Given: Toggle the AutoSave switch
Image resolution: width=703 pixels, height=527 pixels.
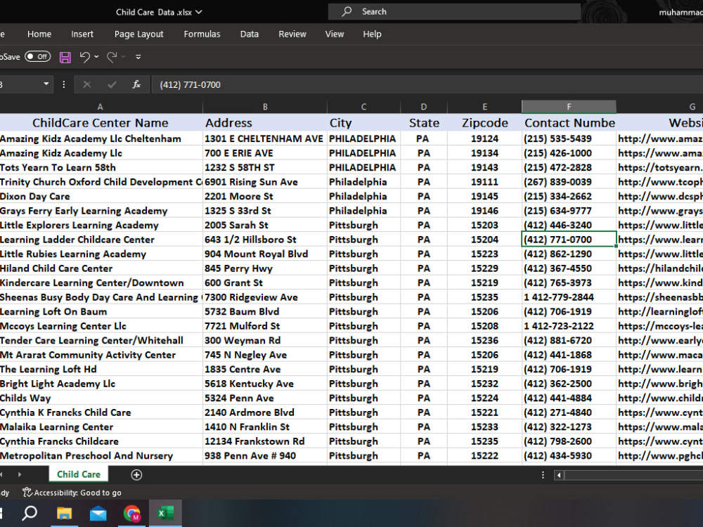Looking at the screenshot, I should [x=38, y=57].
